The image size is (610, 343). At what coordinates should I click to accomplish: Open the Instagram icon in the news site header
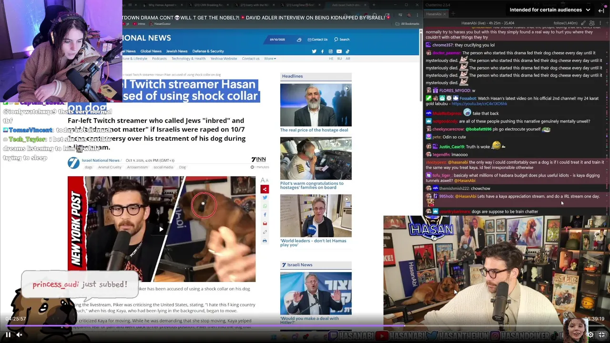pyautogui.click(x=330, y=51)
